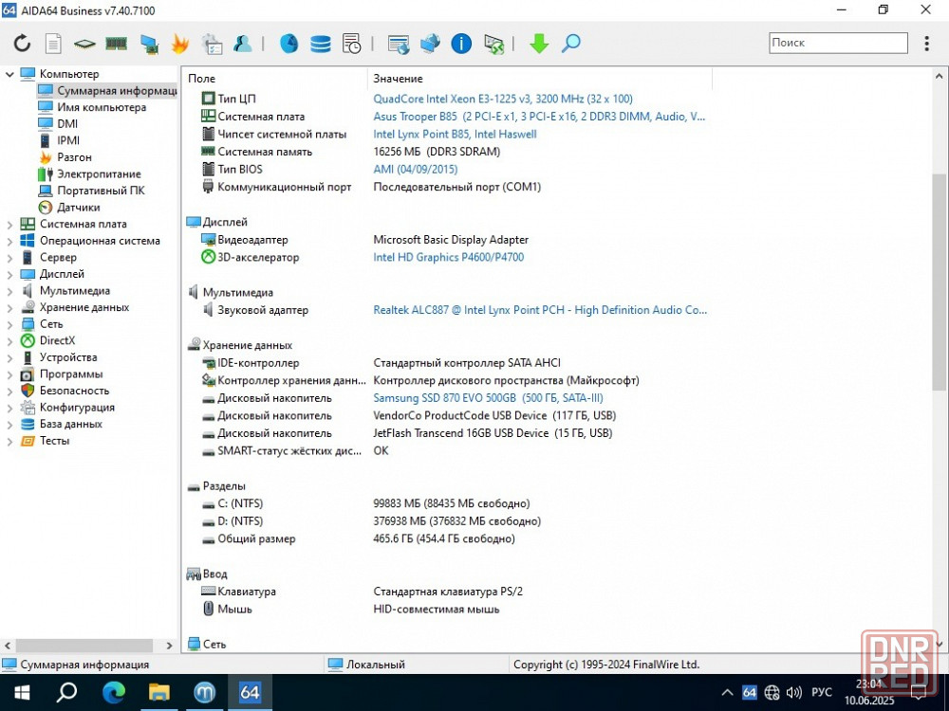Click the CPU chip toolbar icon

84,43
